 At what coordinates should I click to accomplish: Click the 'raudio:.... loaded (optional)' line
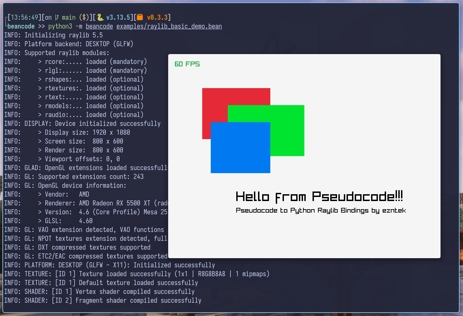74,115
